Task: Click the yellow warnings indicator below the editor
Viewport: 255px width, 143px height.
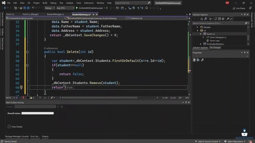Action: click(x=32, y=98)
